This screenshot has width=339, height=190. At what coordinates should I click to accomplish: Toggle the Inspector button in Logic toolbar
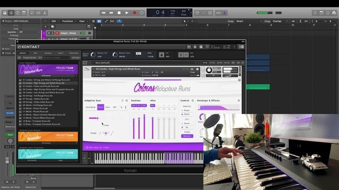(11, 13)
